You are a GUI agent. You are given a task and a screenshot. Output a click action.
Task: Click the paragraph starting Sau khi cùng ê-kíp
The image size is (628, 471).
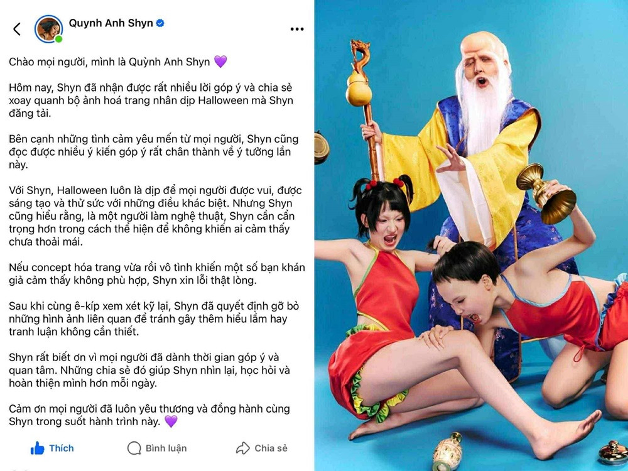(x=154, y=319)
